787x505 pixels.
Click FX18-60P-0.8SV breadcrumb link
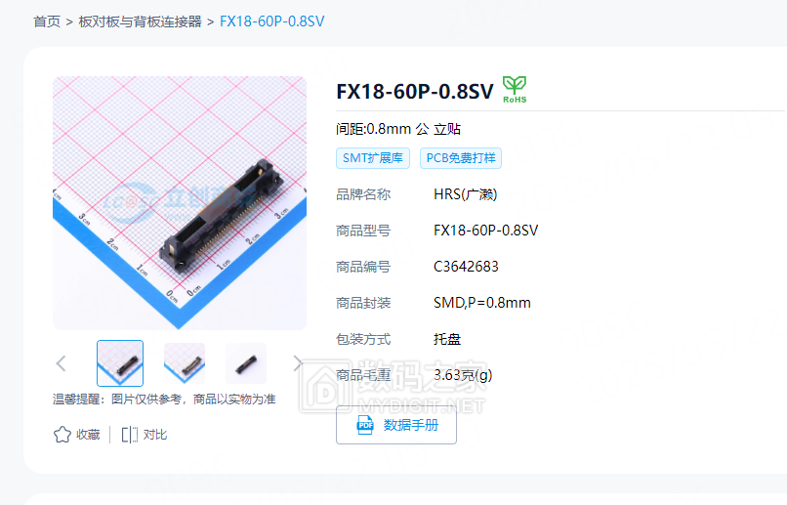click(x=272, y=21)
